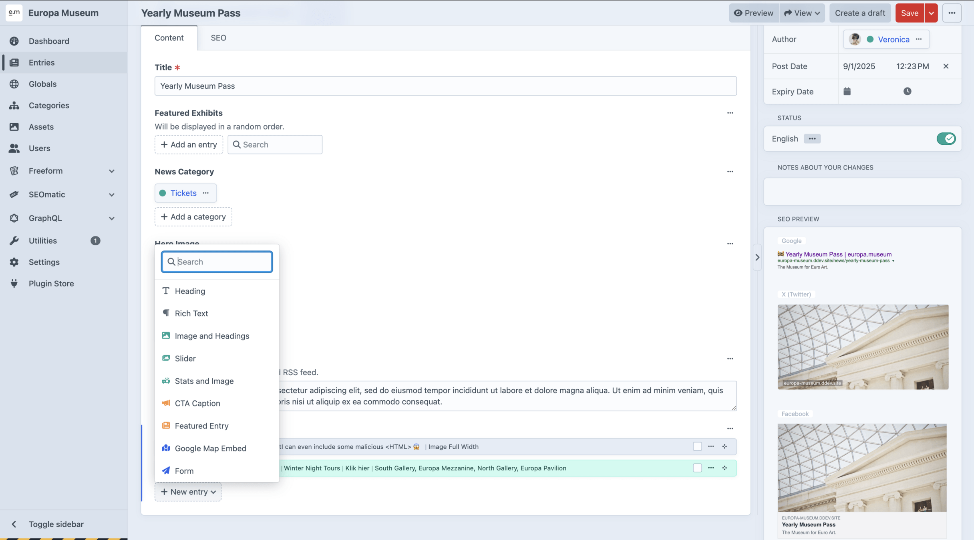Click the expiry time clock icon
974x540 pixels.
pyautogui.click(x=907, y=92)
